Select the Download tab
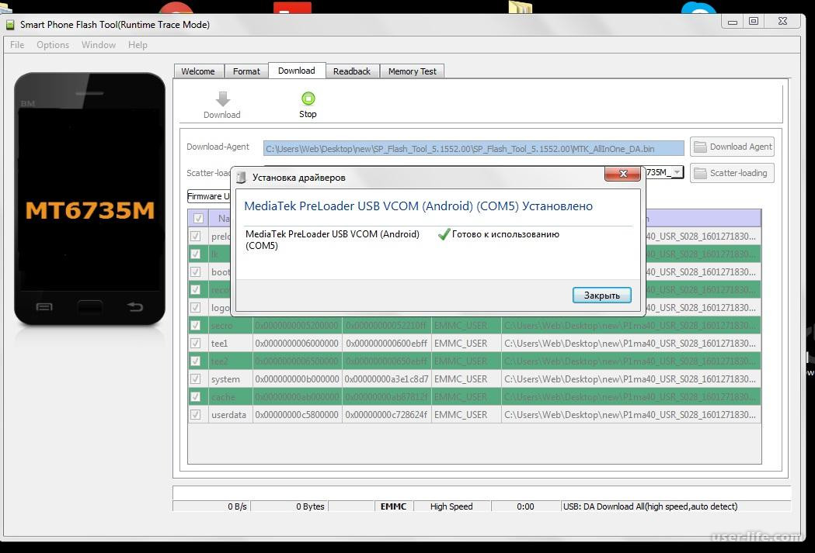 297,71
